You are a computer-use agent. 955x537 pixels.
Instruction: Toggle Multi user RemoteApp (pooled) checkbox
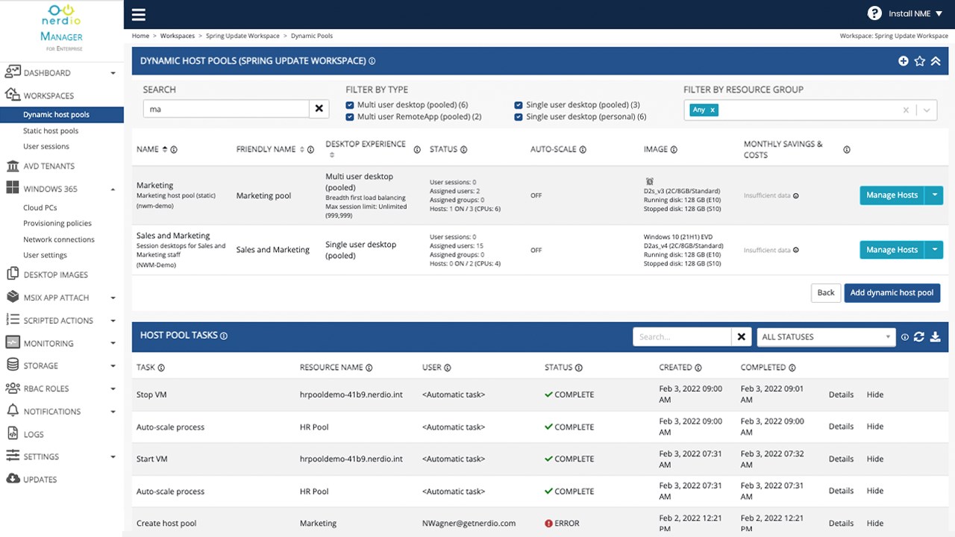pyautogui.click(x=350, y=117)
